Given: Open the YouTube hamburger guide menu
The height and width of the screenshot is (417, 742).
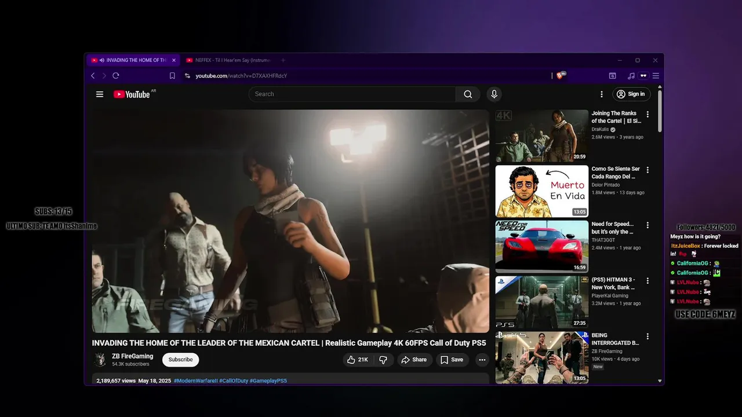Looking at the screenshot, I should [100, 94].
